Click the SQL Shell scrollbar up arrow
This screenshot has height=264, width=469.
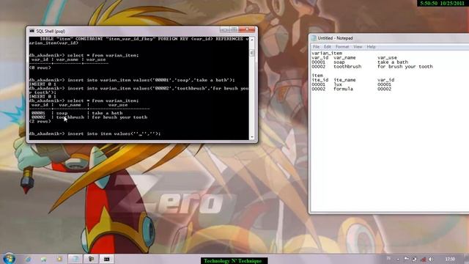[x=252, y=40]
